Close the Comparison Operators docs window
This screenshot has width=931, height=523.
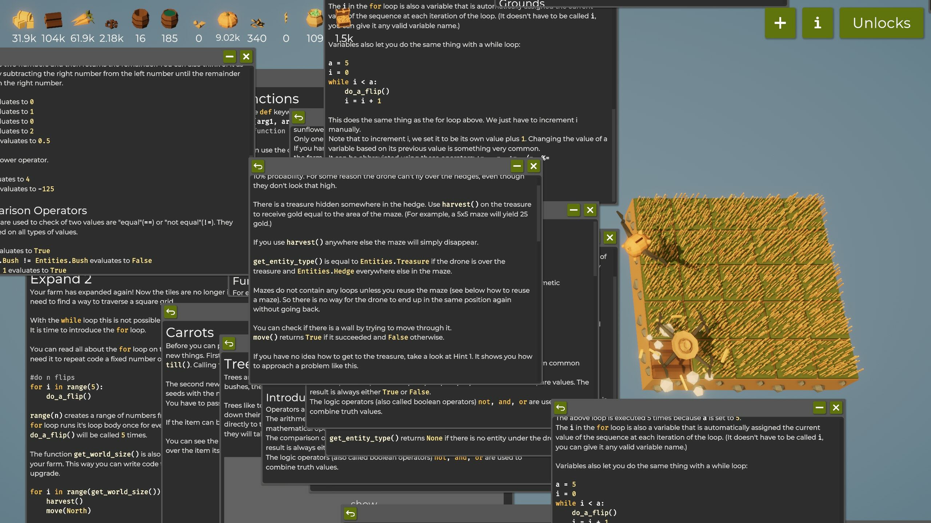tap(246, 56)
